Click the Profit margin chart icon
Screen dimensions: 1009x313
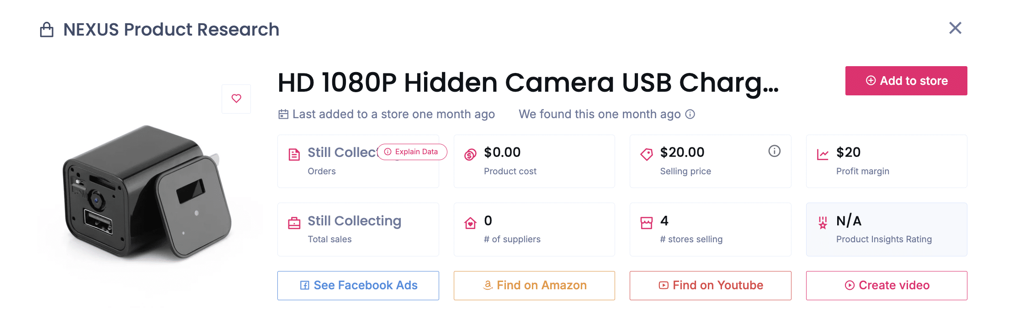click(x=823, y=155)
